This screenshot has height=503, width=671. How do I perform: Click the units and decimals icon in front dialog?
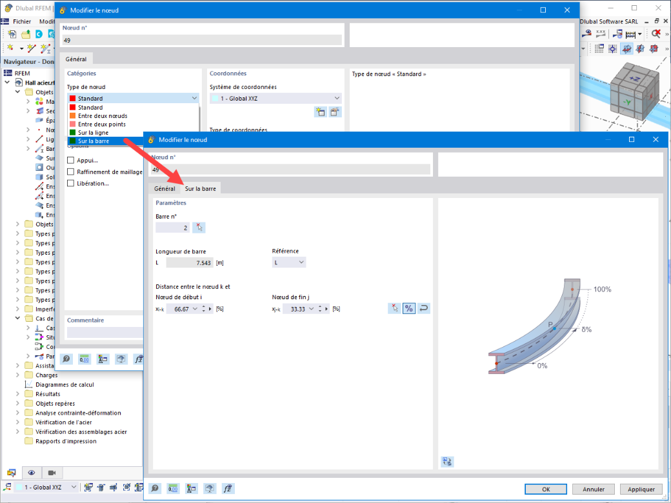pos(173,488)
